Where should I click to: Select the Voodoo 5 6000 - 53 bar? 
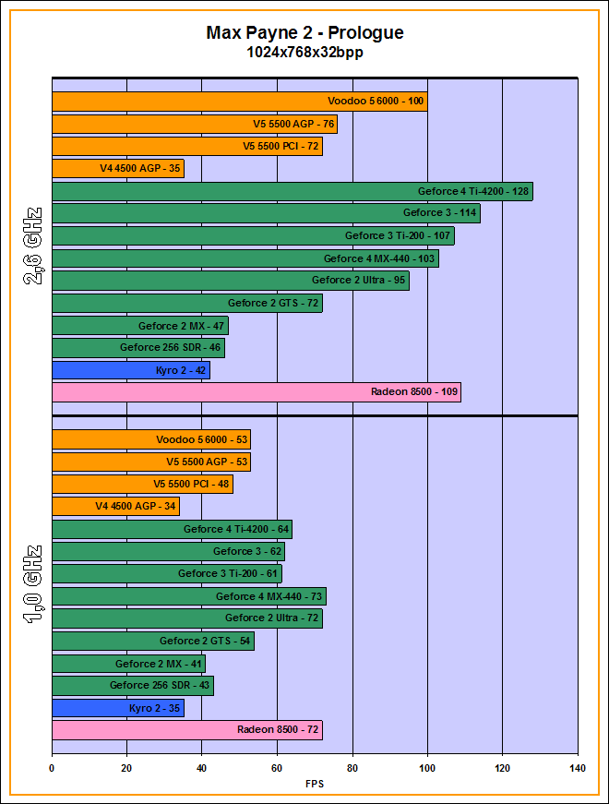point(151,439)
